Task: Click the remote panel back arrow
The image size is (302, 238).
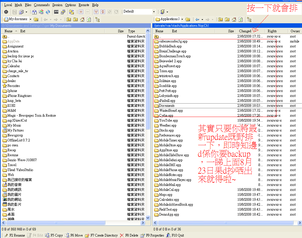Action: click(x=197, y=19)
